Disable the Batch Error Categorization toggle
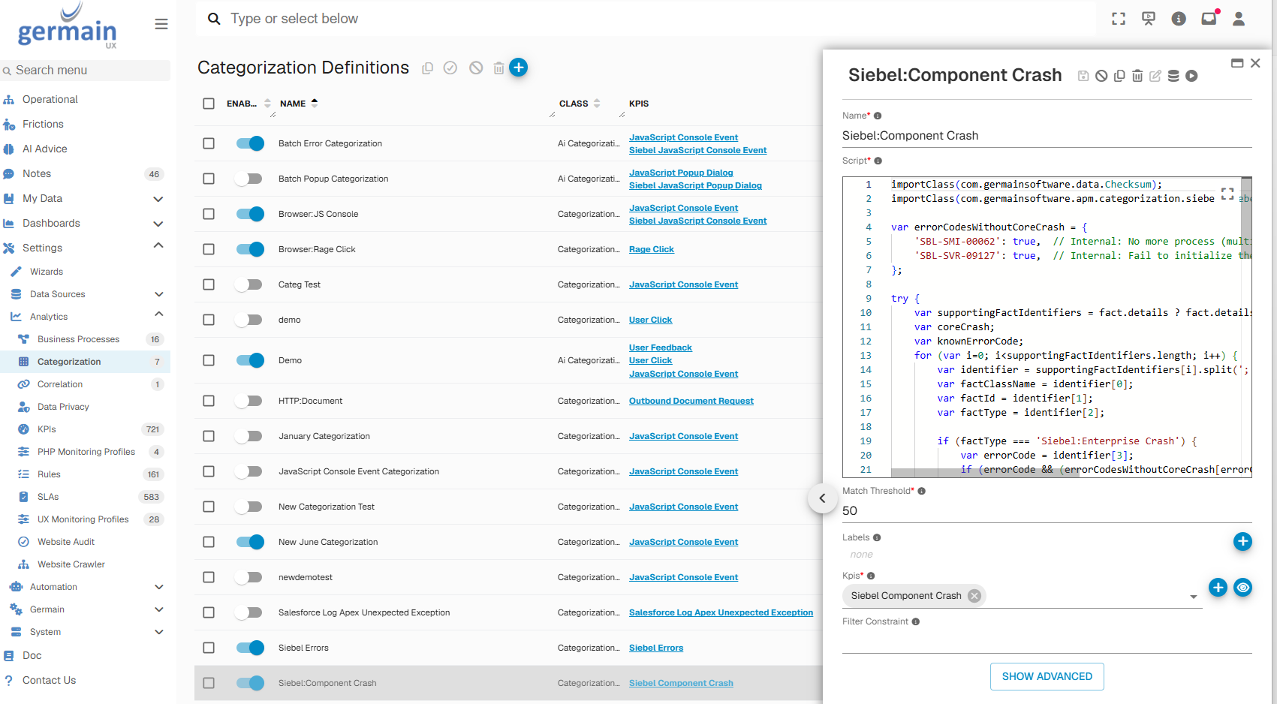This screenshot has height=704, width=1277. click(250, 143)
